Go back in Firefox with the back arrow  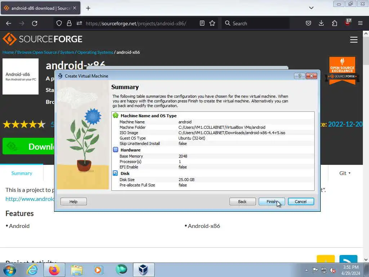point(9,23)
